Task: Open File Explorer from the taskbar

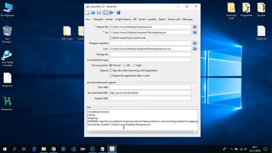Action: pos(44,149)
